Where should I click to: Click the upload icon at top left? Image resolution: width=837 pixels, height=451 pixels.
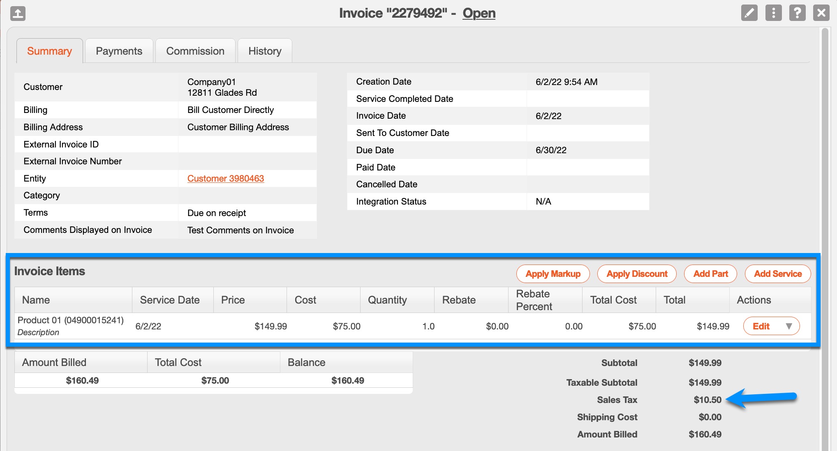point(18,13)
